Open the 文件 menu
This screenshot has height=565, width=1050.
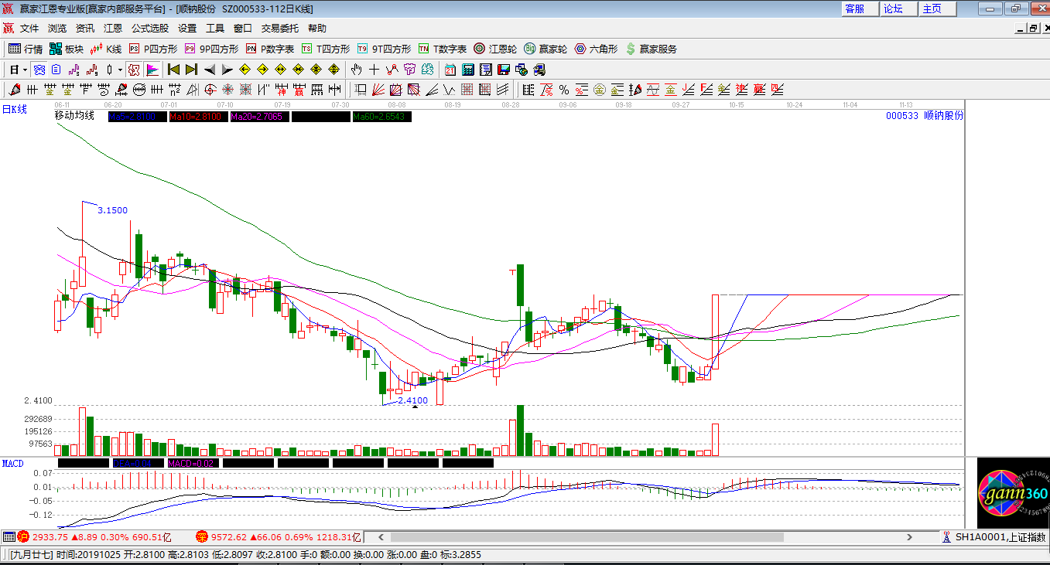[29, 29]
